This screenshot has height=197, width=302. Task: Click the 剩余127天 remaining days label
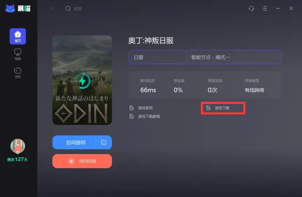[x=17, y=159]
